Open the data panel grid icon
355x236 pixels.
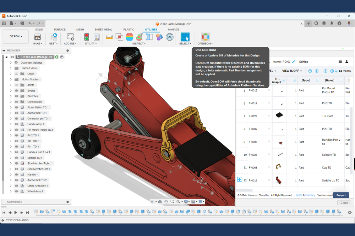pyautogui.click(x=4, y=23)
